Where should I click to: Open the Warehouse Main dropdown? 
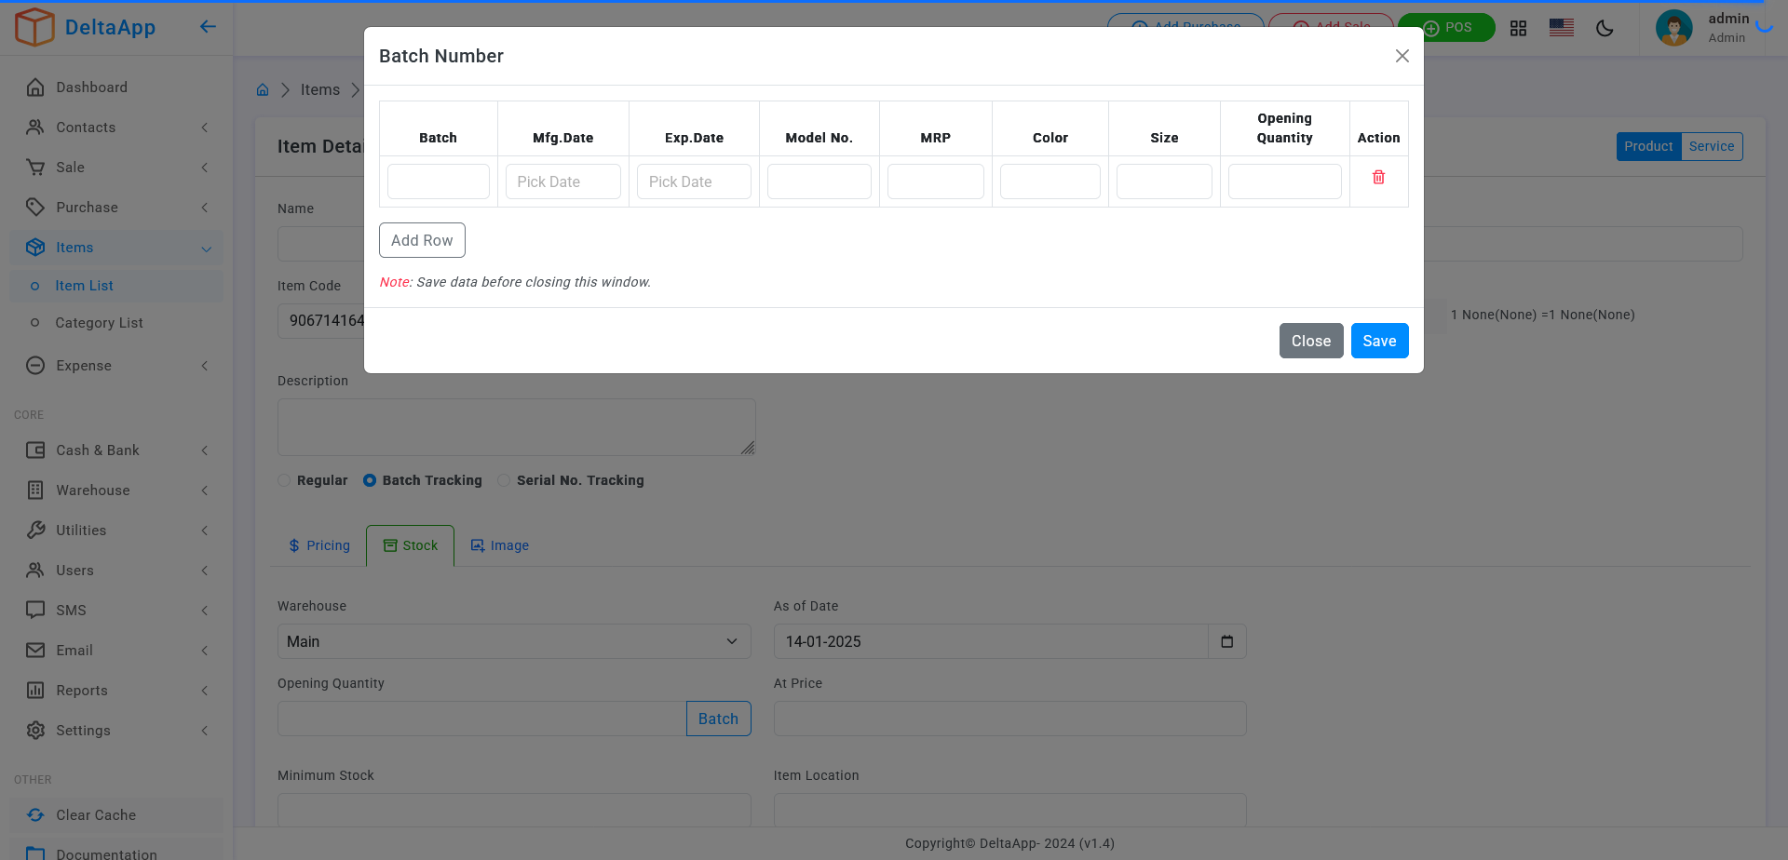[514, 641]
